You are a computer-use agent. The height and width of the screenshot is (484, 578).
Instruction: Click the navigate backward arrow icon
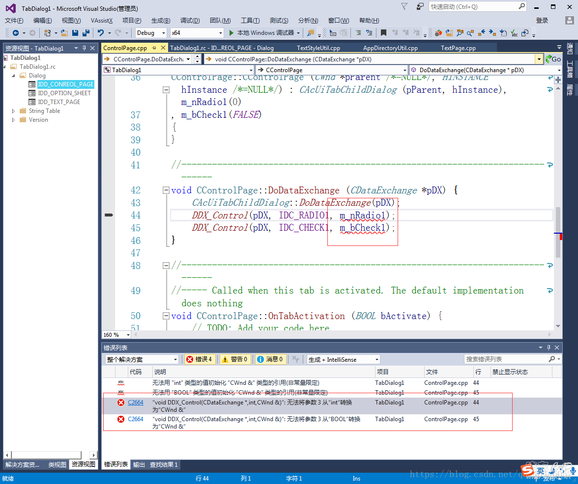(x=16, y=33)
